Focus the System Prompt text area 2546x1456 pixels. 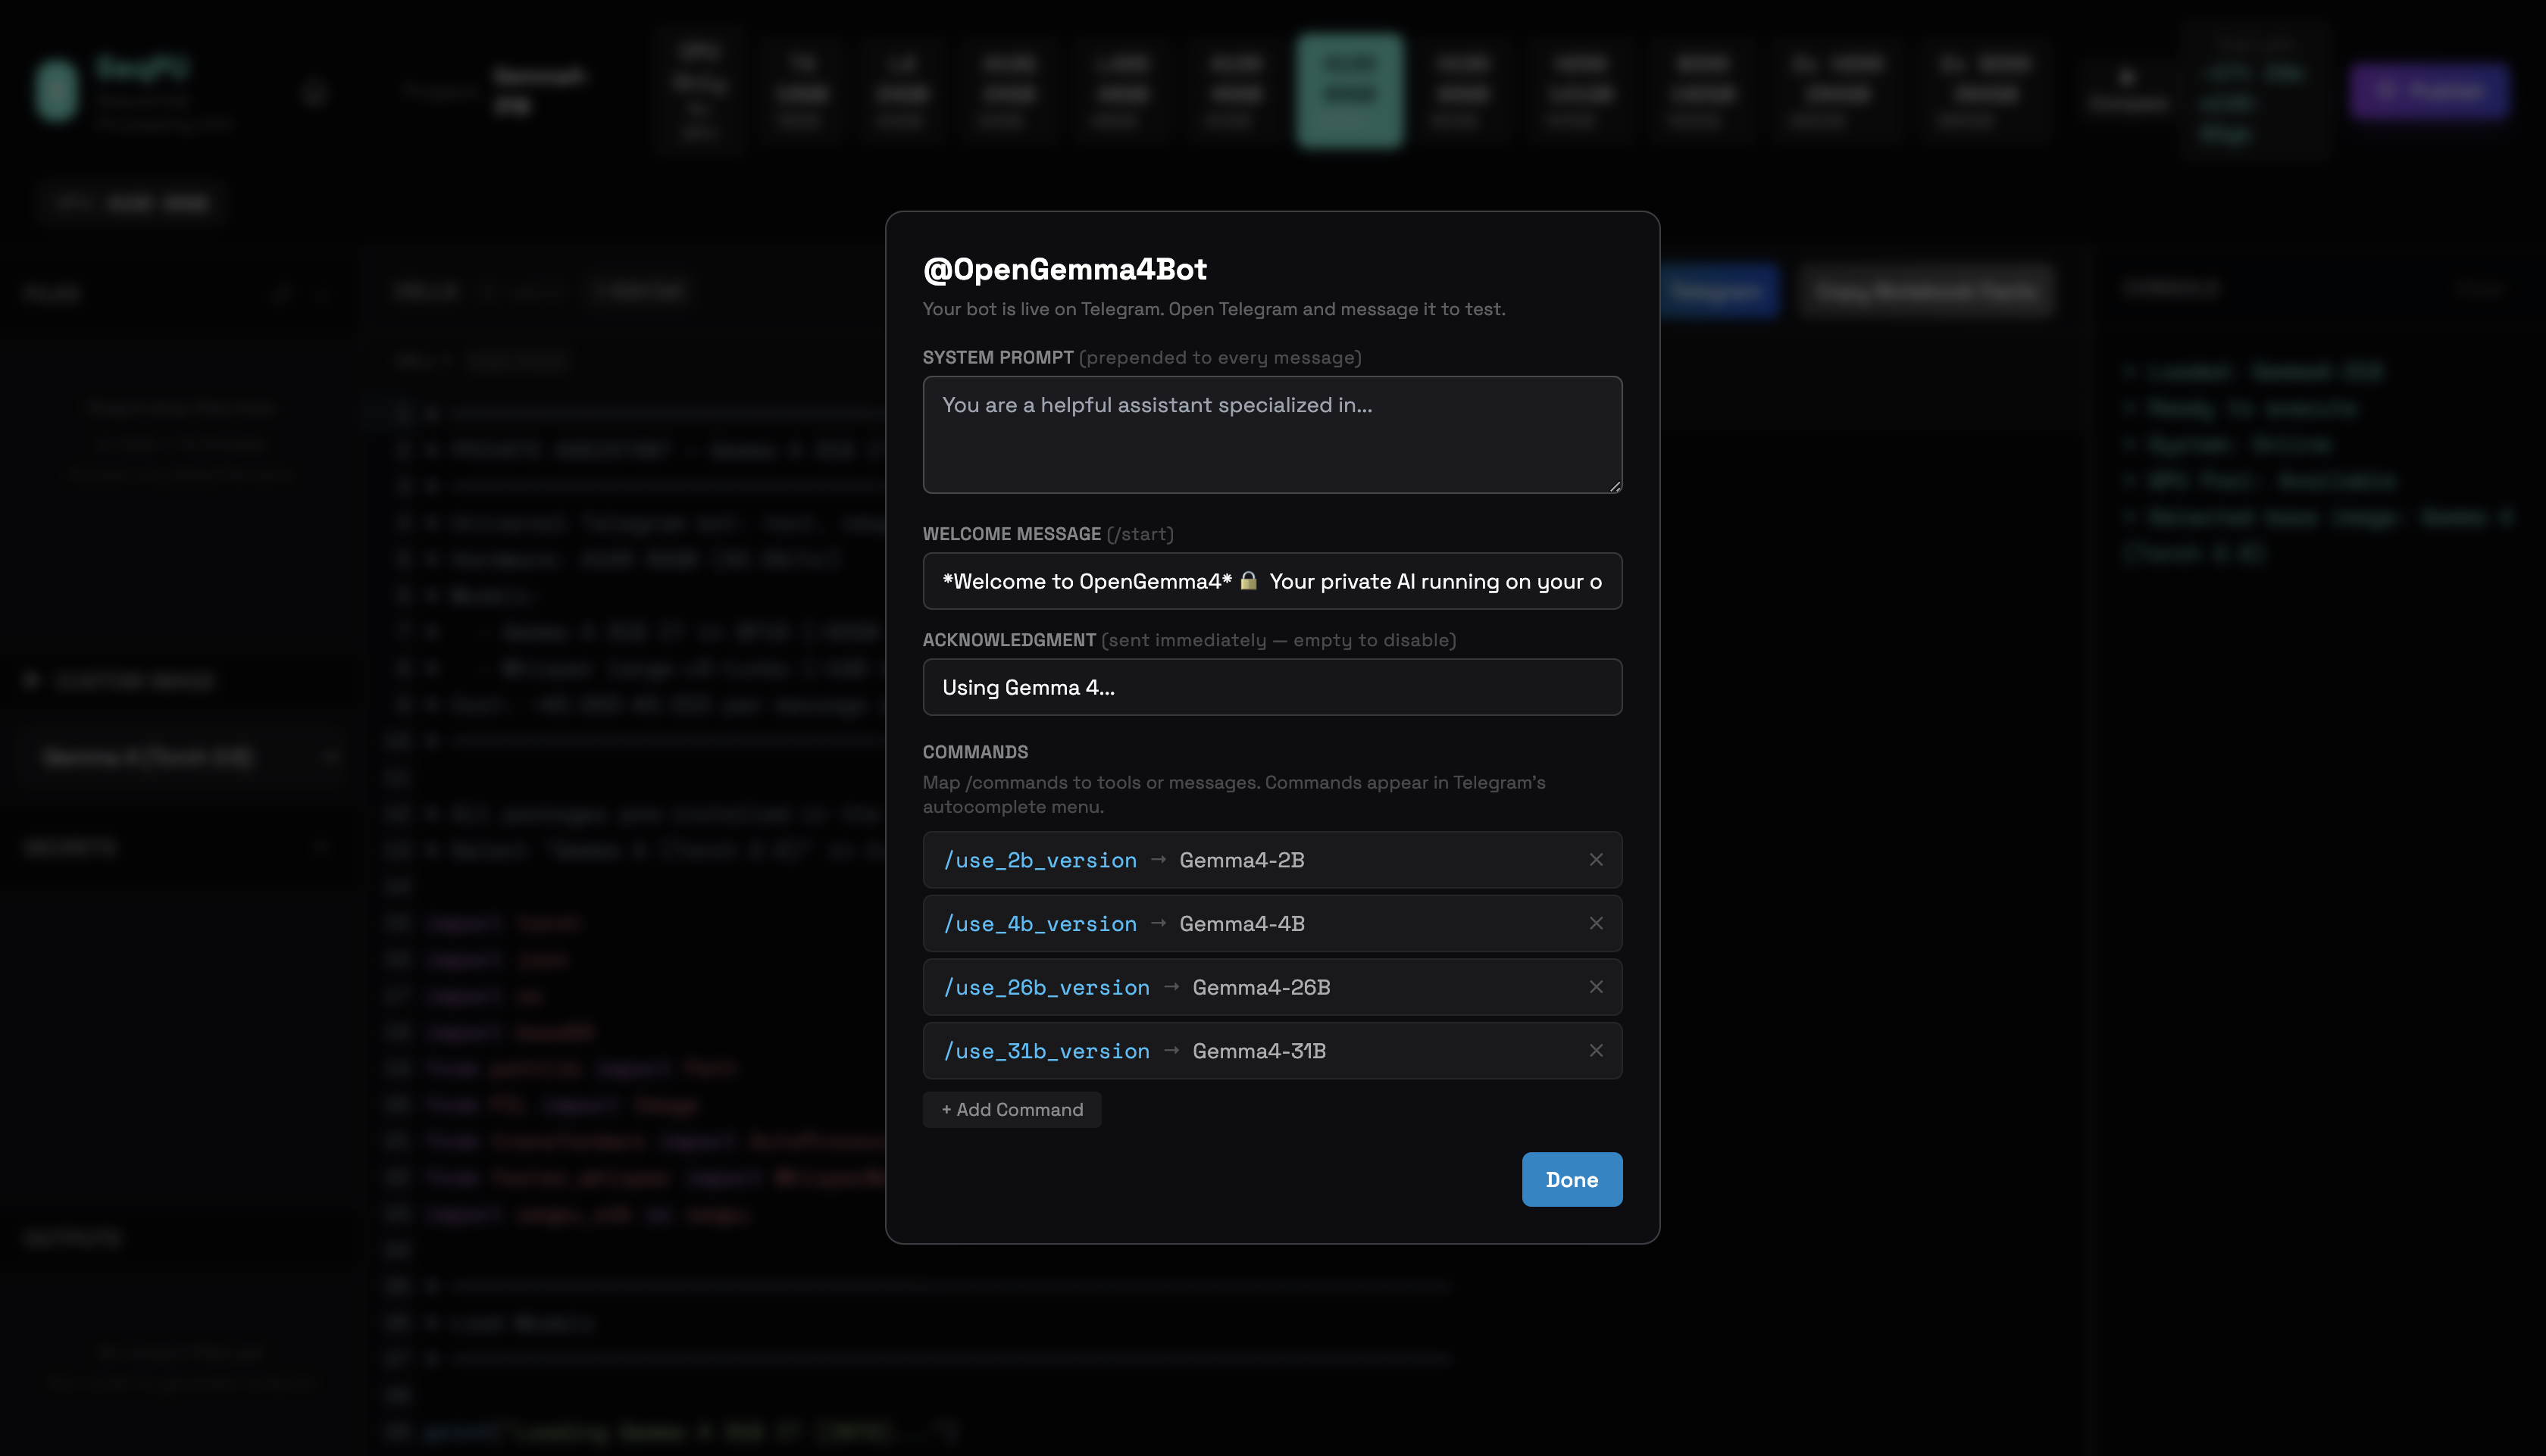[x=1272, y=435]
